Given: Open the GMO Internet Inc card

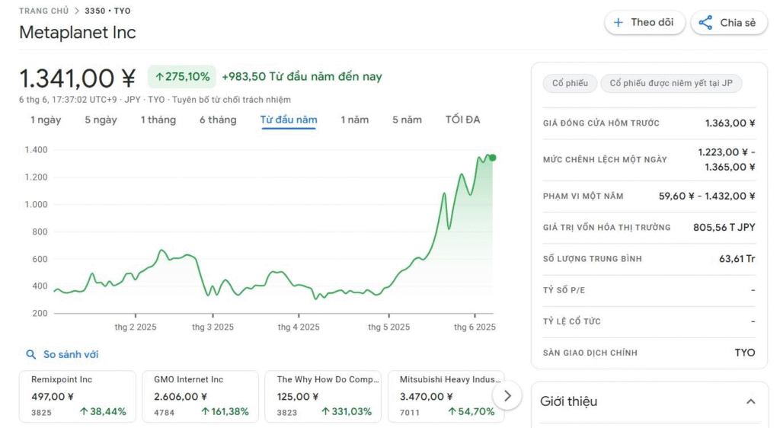Looking at the screenshot, I should tap(200, 396).
